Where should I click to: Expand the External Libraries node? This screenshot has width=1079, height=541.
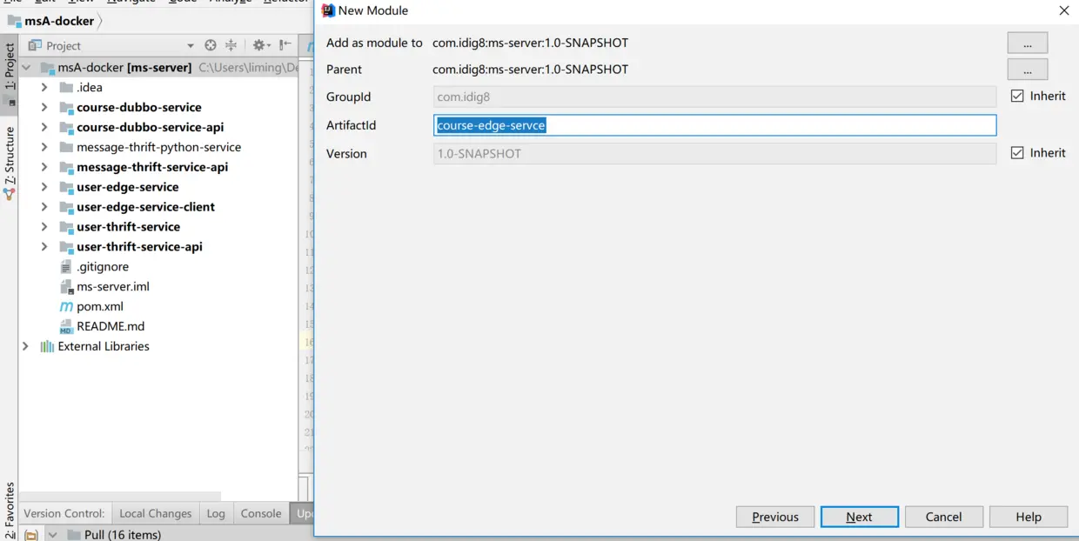[x=25, y=346]
